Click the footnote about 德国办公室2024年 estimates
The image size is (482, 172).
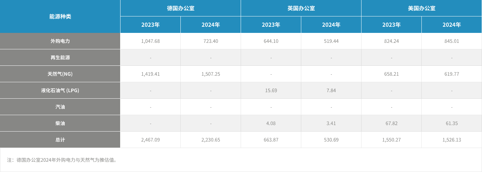point(62,160)
